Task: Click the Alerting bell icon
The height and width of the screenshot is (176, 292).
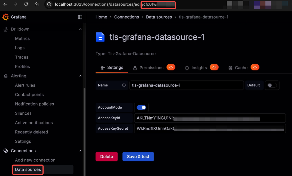Action: pyautogui.click(x=6, y=76)
